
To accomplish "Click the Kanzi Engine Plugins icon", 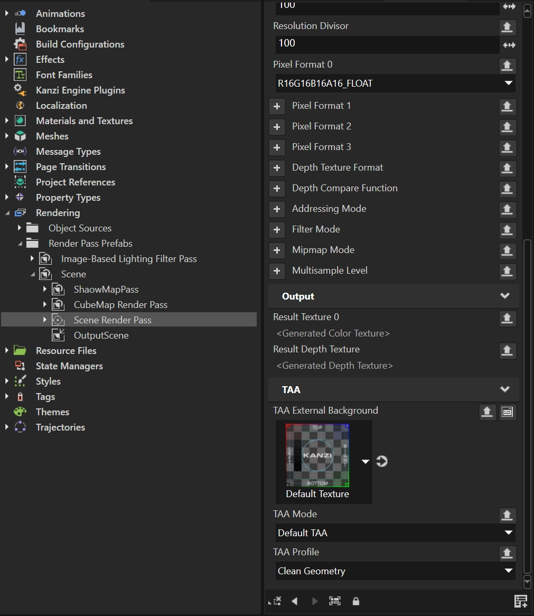I will pos(20,90).
